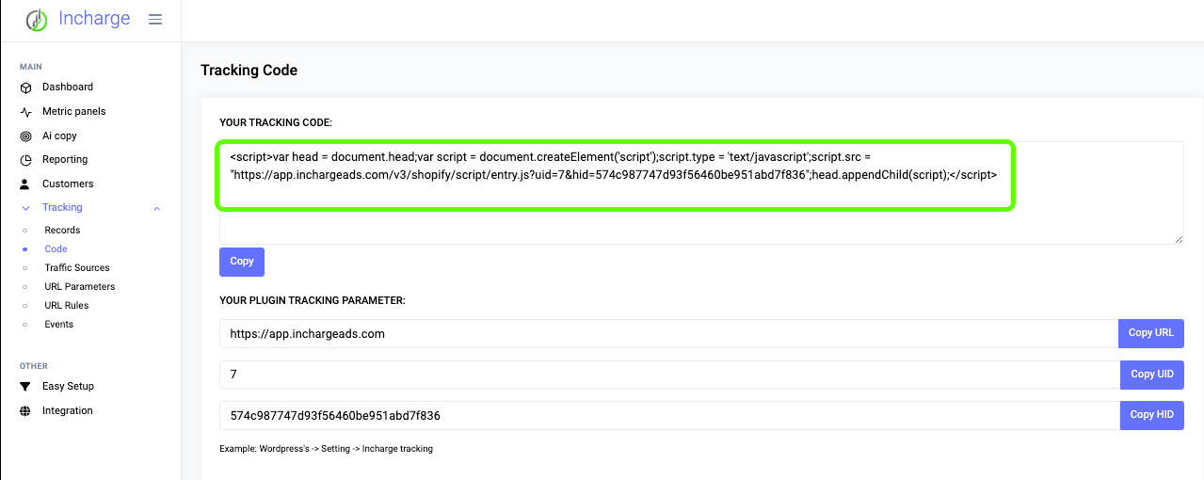The width and height of the screenshot is (1204, 480).
Task: Open tracking Events
Action: point(58,324)
